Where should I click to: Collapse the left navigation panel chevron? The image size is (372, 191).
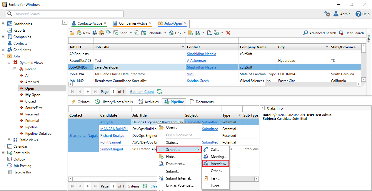point(64,23)
